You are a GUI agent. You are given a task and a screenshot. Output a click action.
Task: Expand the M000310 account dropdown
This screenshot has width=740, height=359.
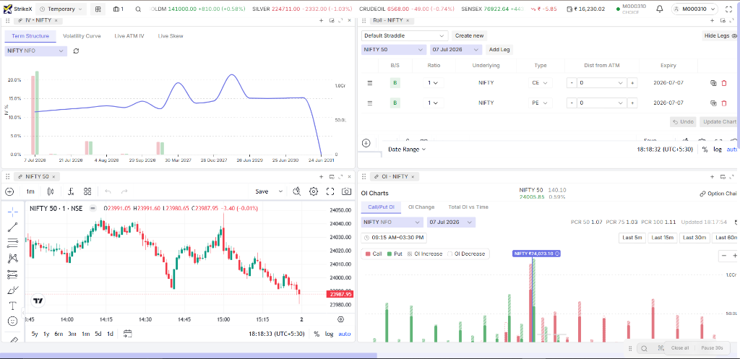[694, 9]
